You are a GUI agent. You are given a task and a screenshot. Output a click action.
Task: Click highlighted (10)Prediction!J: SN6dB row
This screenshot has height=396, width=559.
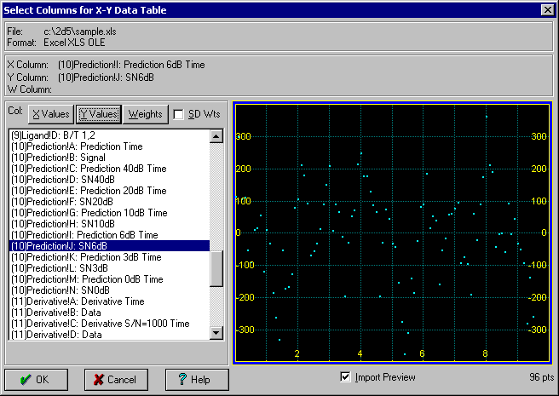[109, 246]
